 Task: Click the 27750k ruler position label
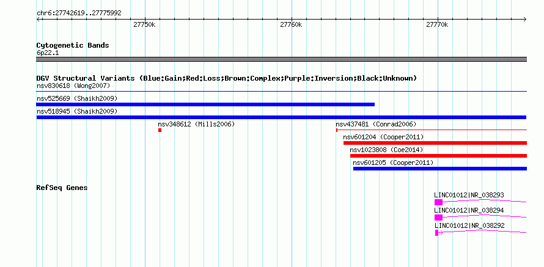145,24
